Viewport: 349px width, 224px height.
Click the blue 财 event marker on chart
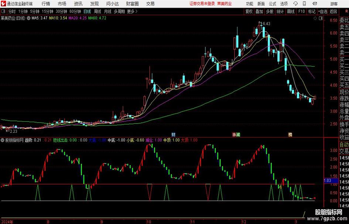(173, 134)
